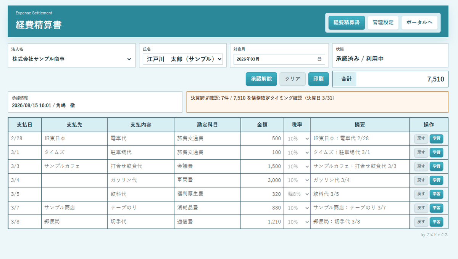
Task: Click 戻す in the ガソリン代 row
Action: click(x=421, y=180)
